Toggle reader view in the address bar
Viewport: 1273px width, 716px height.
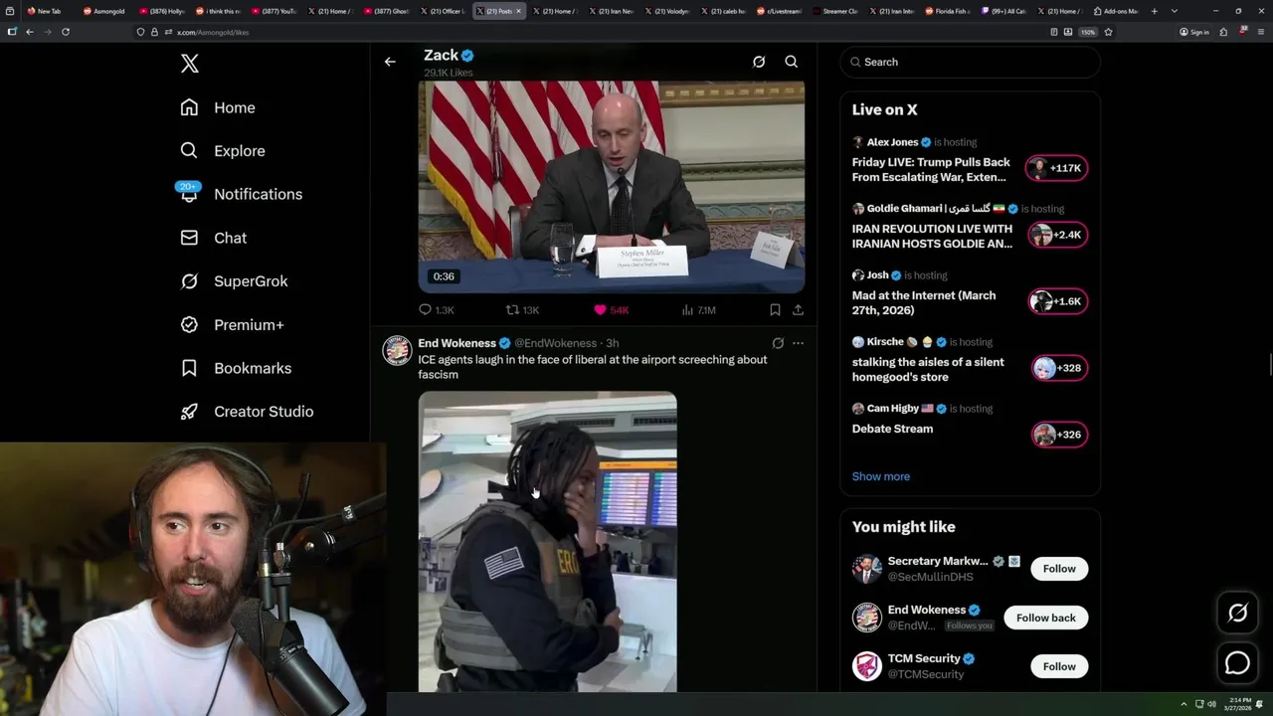(x=1054, y=32)
